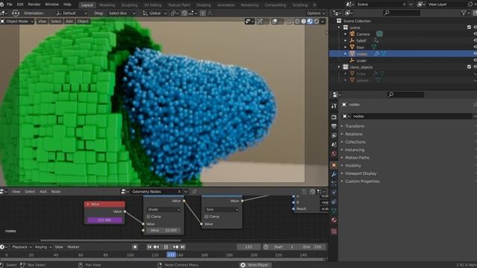Viewport: 477px width, 268px height.
Task: Open the Modifiers wrench properties tab
Action: coord(334,174)
